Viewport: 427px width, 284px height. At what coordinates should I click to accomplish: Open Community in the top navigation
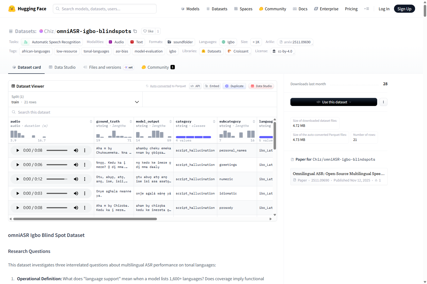272,9
